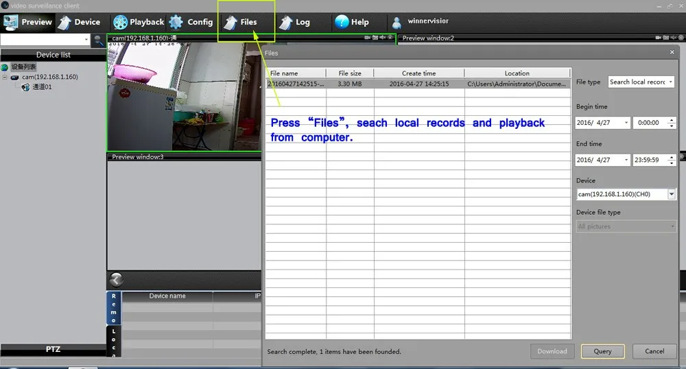Open the Device selection dropdown
Screen dimensions: 686x369
click(671, 194)
